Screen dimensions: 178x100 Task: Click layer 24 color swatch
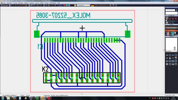[168, 33]
